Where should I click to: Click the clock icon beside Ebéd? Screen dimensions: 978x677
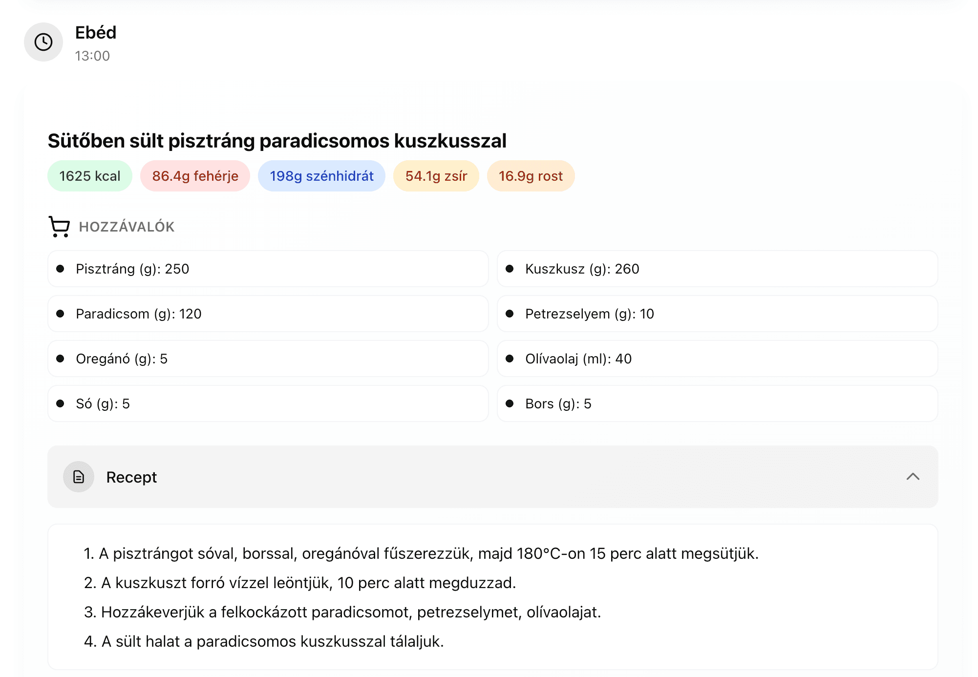(x=43, y=42)
